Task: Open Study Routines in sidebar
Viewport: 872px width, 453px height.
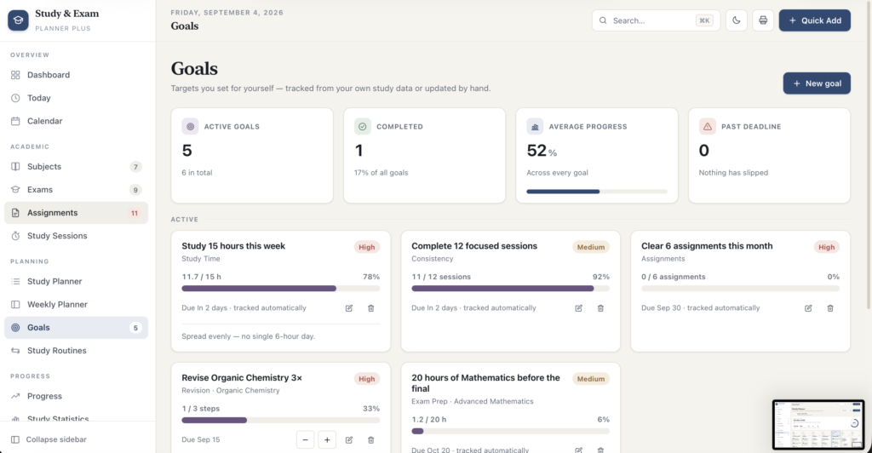Action: click(x=76, y=351)
